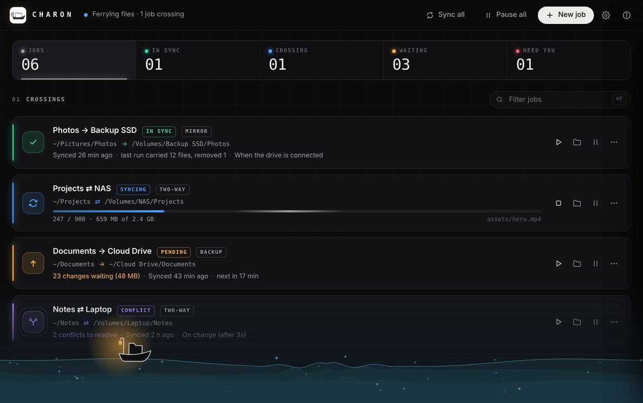This screenshot has width=643, height=403.
Task: Click 'On change (after 3s)' trigger text
Action: (x=214, y=335)
